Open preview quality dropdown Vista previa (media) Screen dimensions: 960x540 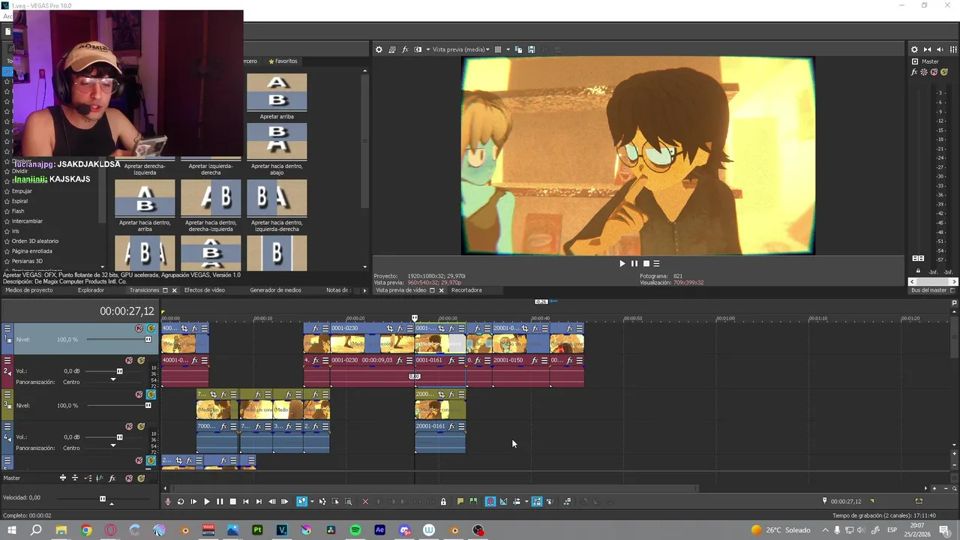pos(460,49)
